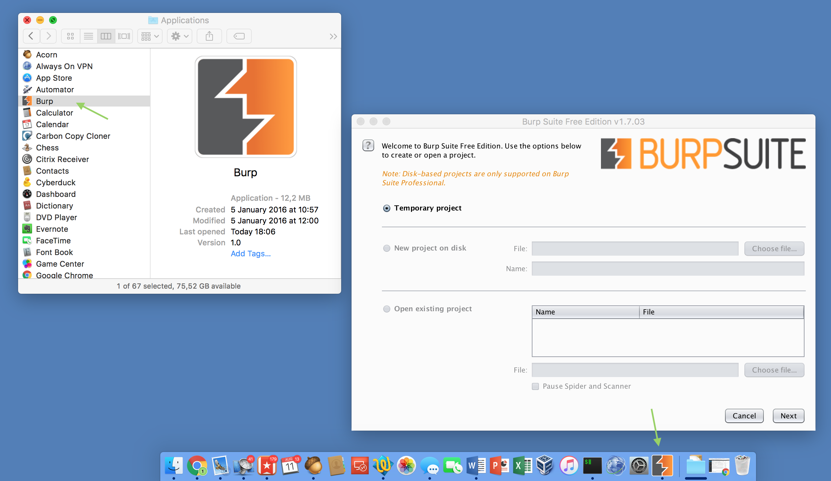Screen dimensions: 831x481
Task: Select Carbon Copy Cloner in the list
Action: click(84, 136)
